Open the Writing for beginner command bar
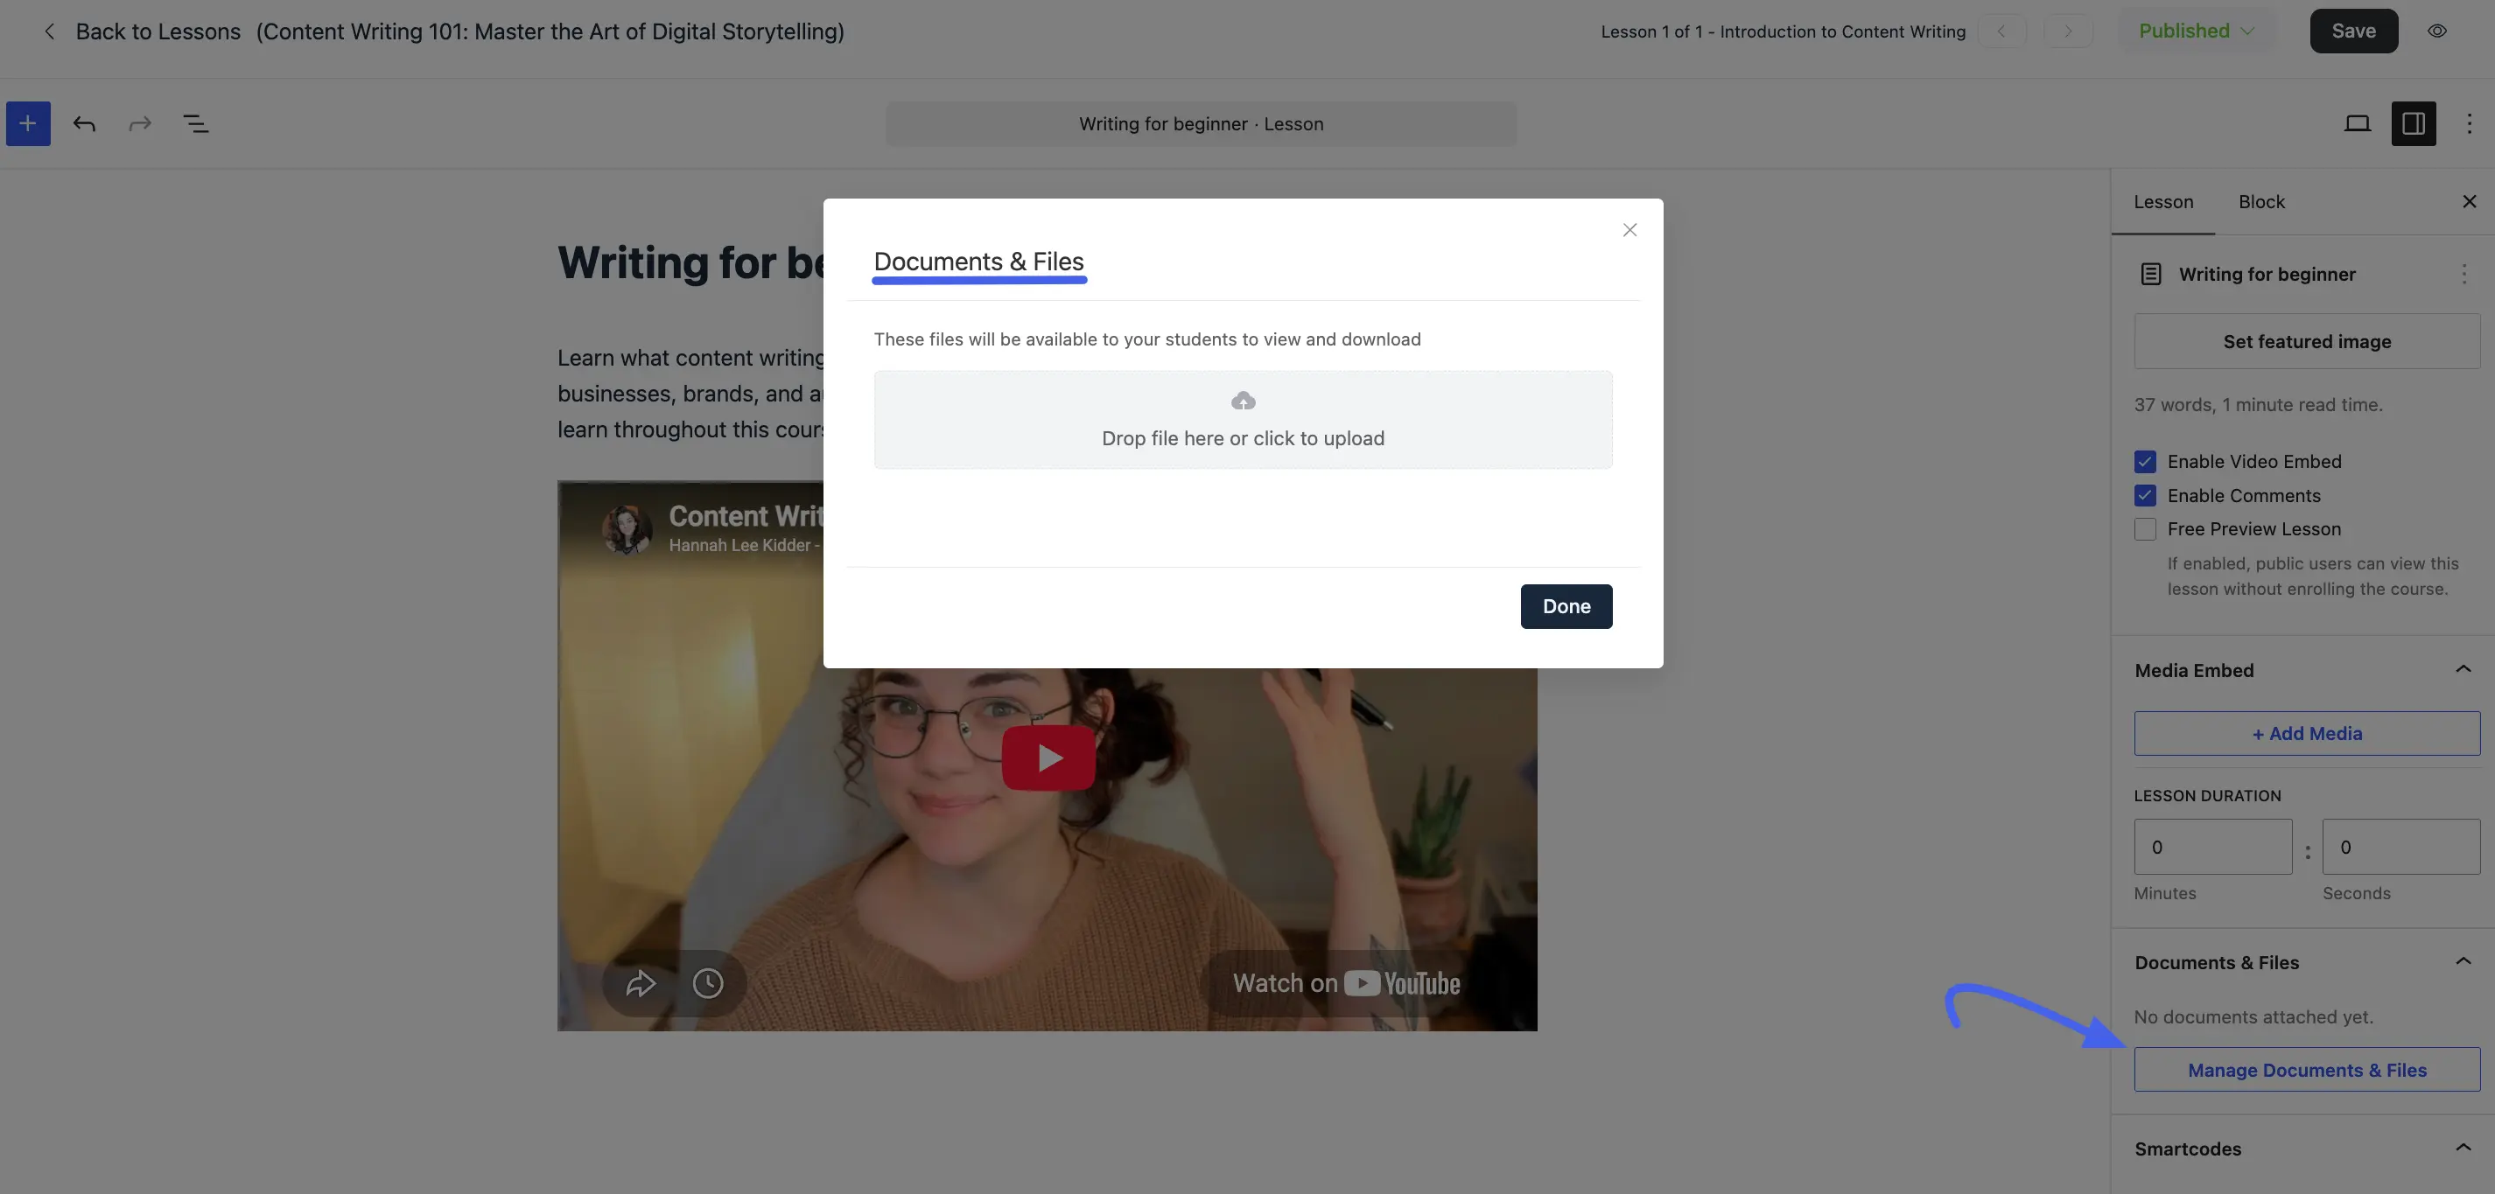The height and width of the screenshot is (1194, 2495). (1201, 124)
